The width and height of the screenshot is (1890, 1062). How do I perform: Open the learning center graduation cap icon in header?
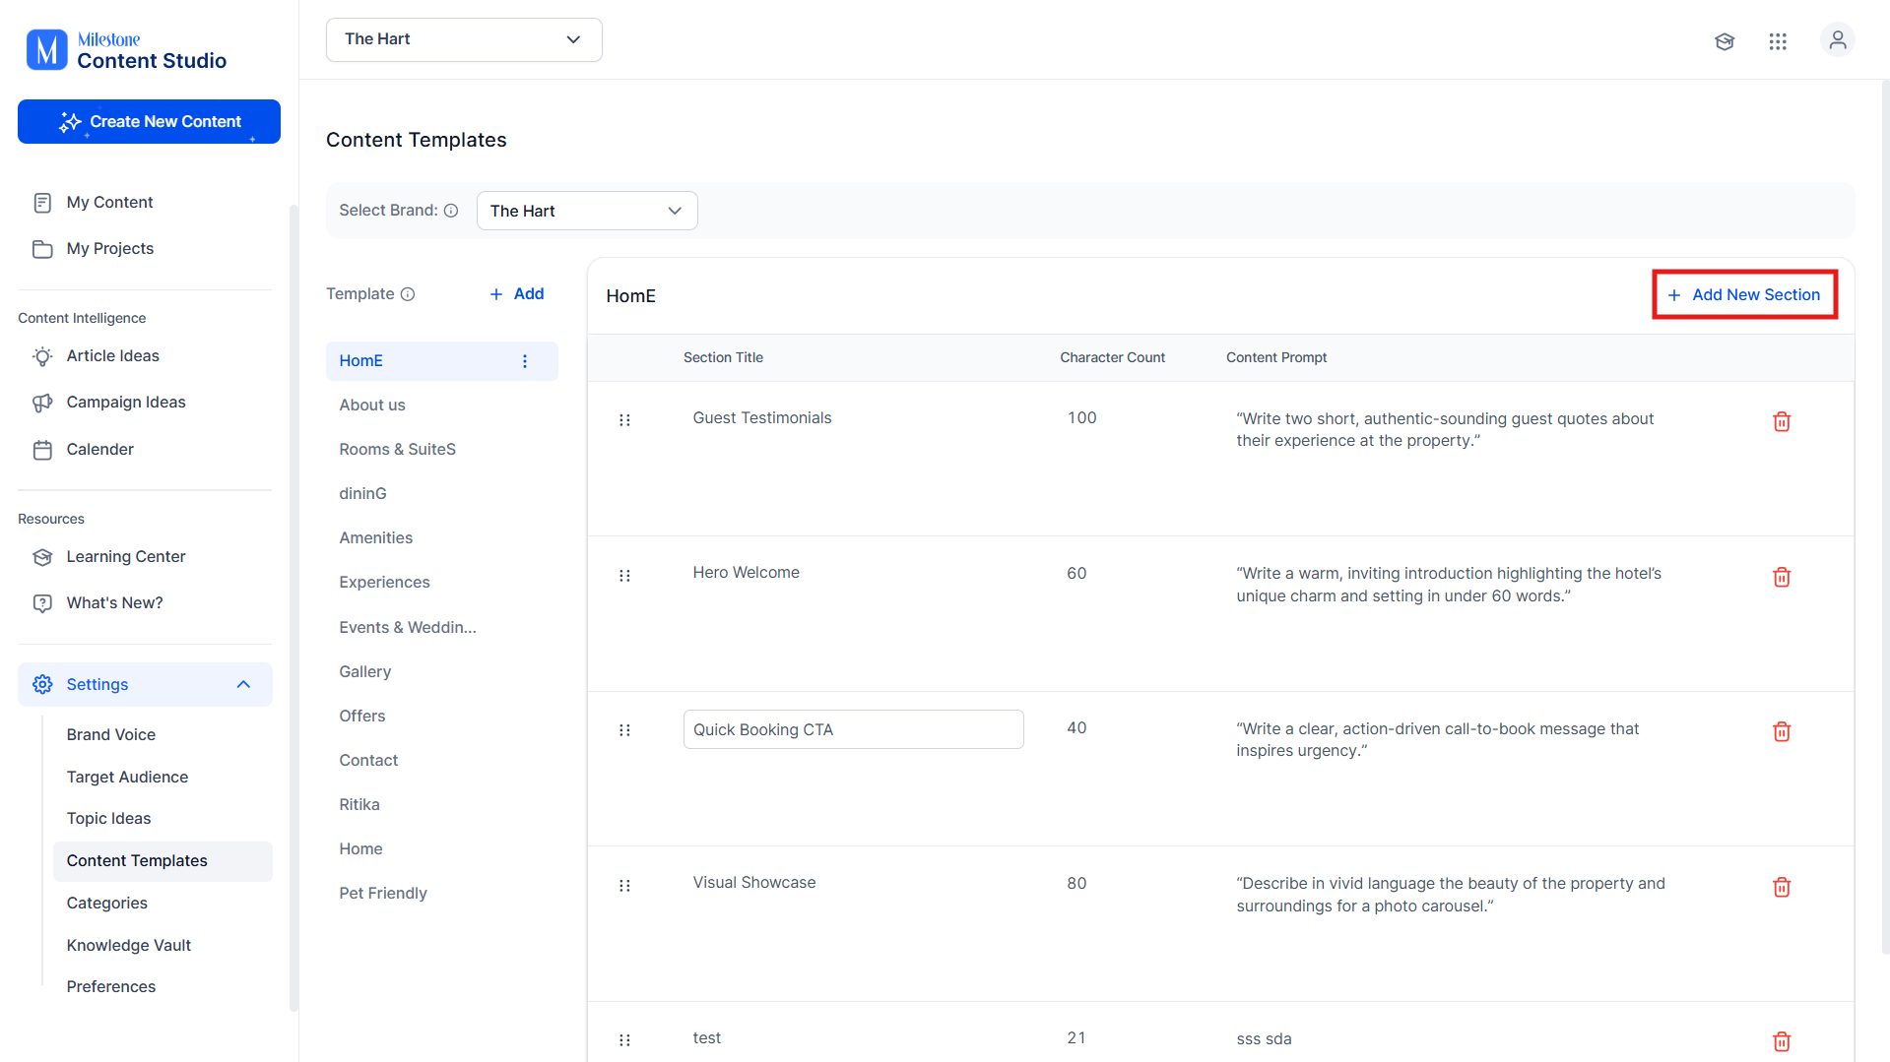click(x=1725, y=41)
